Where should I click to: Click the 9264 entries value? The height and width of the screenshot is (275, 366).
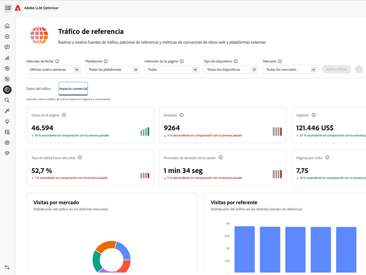tap(172, 128)
